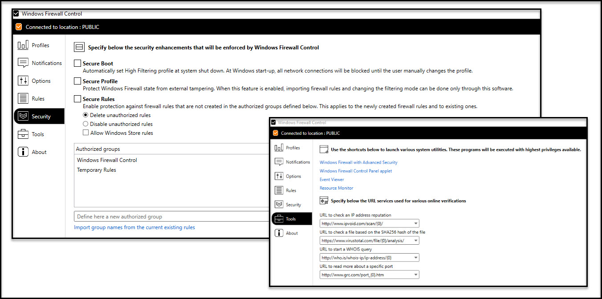Enable the Secure Rules checkbox
602x299 pixels.
coord(77,99)
